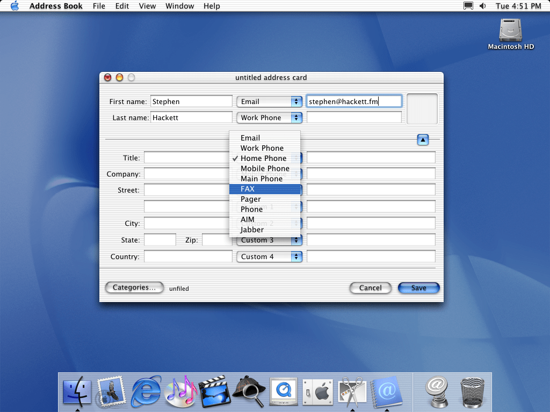The height and width of the screenshot is (412, 550).
Task: Open iMovie clapperboard icon
Action: [x=215, y=391]
